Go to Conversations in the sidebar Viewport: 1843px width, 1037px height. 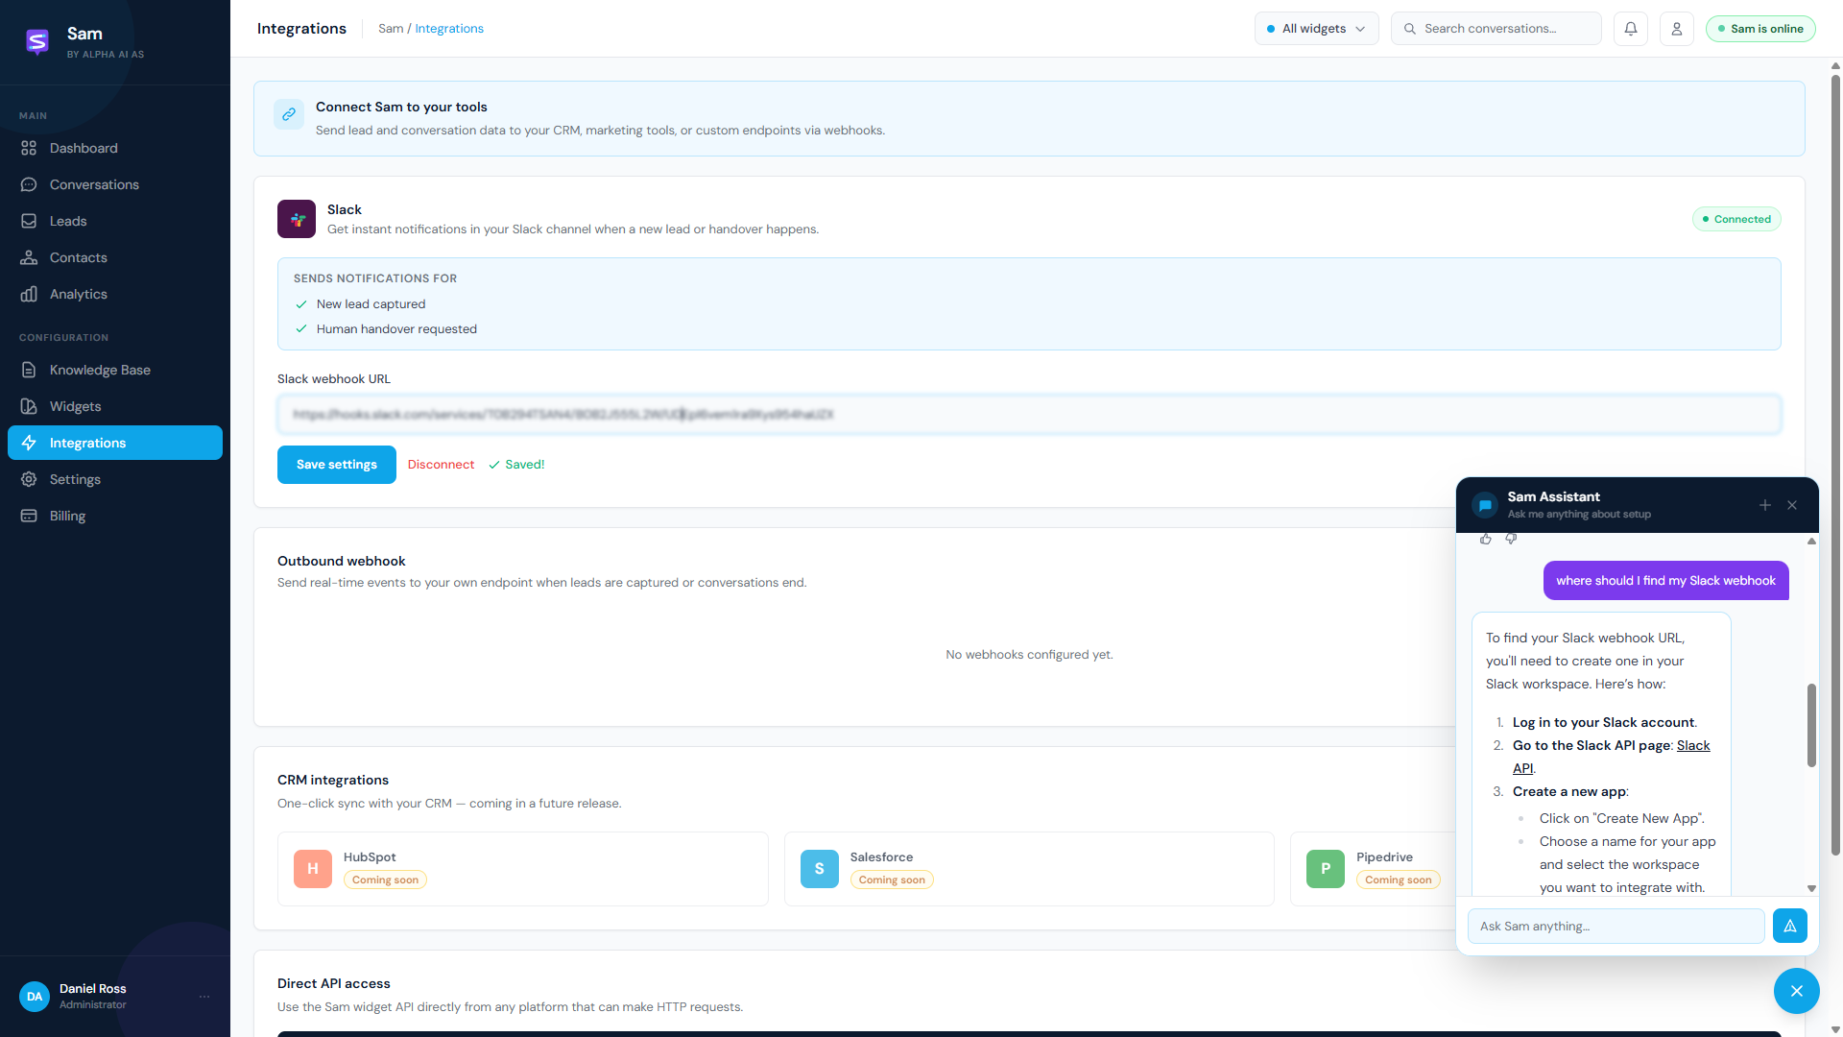115,184
